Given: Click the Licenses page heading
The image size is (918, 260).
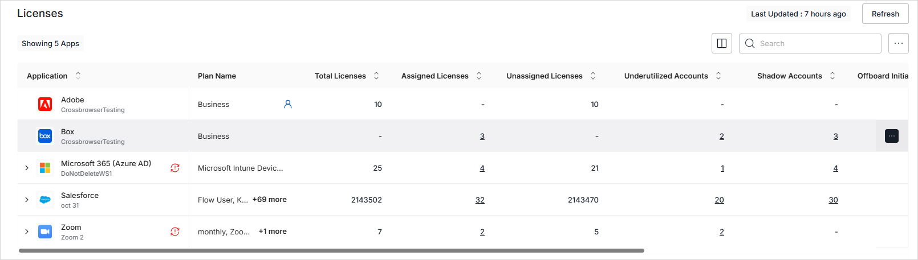Looking at the screenshot, I should (40, 13).
